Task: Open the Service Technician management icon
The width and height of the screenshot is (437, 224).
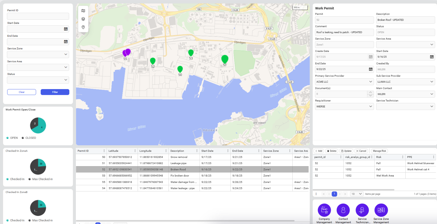Action: coord(362,210)
